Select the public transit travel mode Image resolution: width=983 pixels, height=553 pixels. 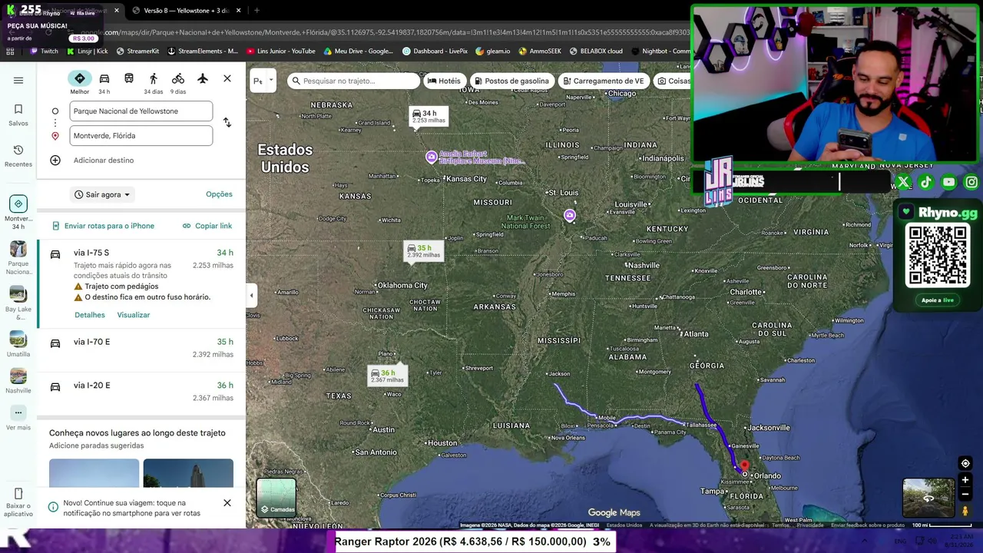129,79
